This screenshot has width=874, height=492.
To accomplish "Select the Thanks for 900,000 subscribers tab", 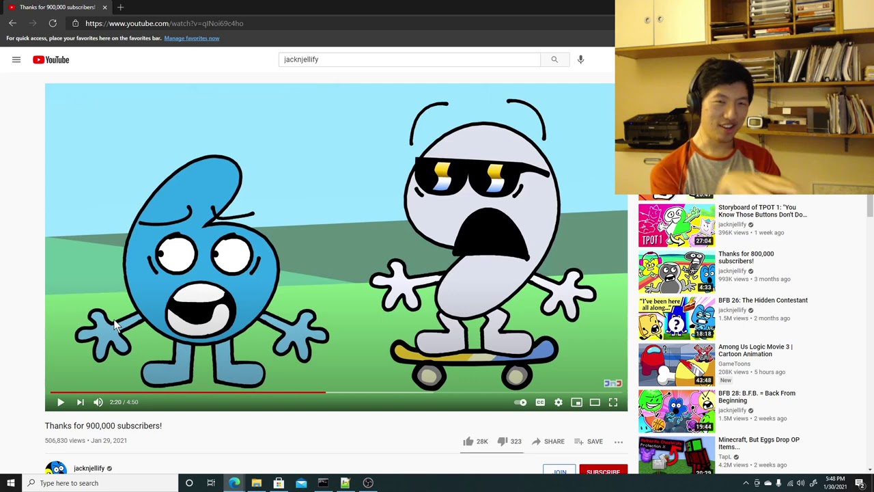I will 56,7.
